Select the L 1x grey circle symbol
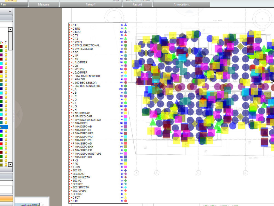 tap(125, 59)
